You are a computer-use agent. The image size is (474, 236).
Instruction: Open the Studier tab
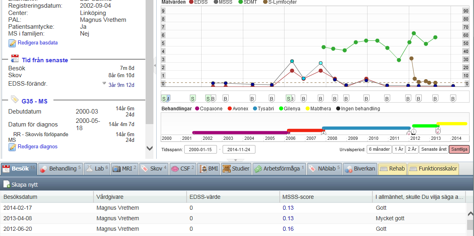pos(236,169)
